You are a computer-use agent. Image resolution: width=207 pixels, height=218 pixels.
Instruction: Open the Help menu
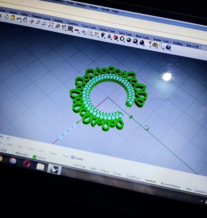(x=115, y=11)
